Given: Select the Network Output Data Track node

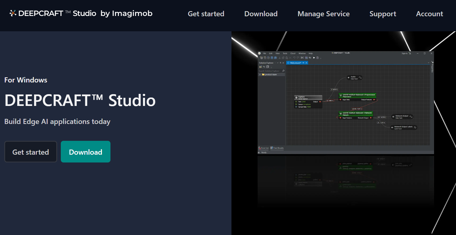Looking at the screenshot, I should pyautogui.click(x=402, y=117).
